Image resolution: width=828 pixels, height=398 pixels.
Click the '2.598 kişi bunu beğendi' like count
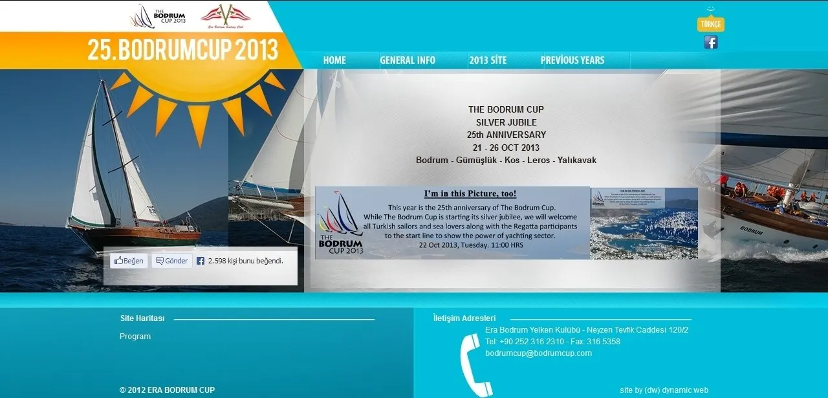[246, 261]
